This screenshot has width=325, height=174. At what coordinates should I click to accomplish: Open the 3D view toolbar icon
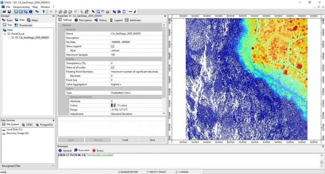(x=114, y=12)
